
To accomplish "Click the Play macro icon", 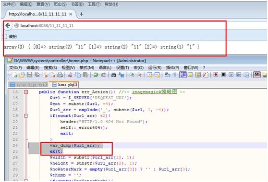I will point(231,74).
